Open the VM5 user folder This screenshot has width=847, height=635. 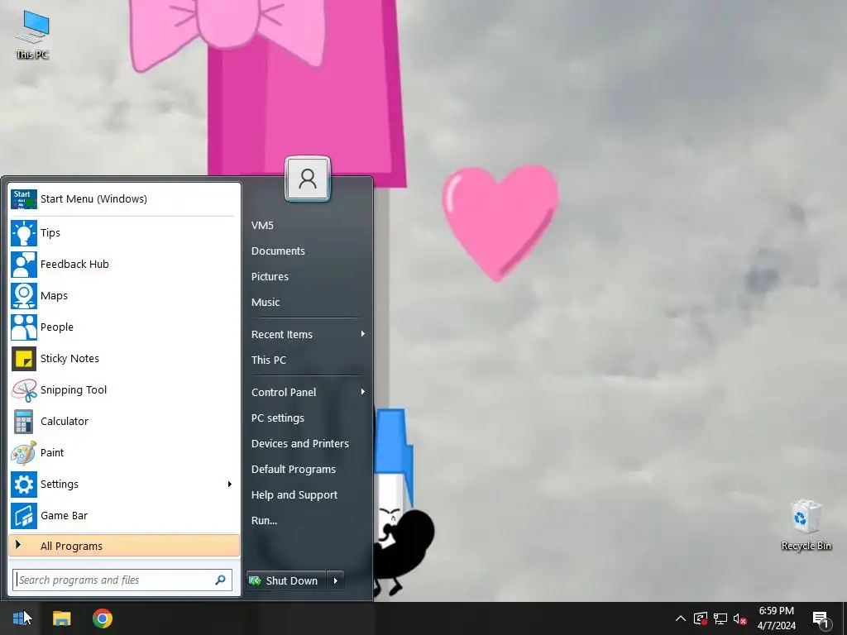coord(262,226)
